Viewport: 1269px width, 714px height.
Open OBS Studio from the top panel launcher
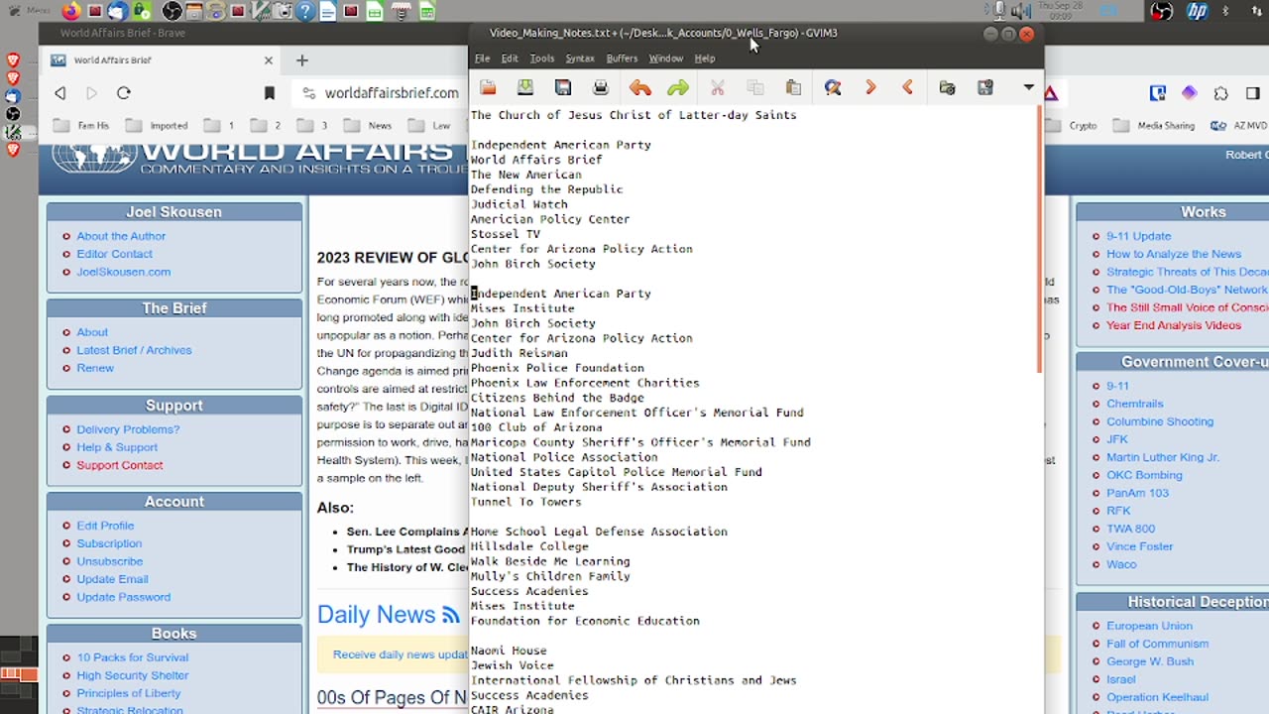[x=172, y=12]
